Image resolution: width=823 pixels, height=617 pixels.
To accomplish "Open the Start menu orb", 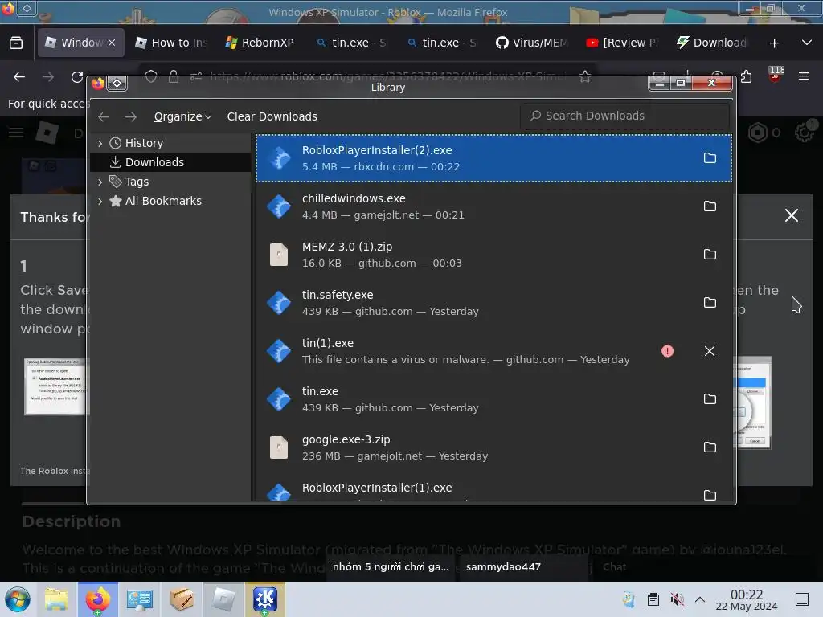I will tap(18, 599).
